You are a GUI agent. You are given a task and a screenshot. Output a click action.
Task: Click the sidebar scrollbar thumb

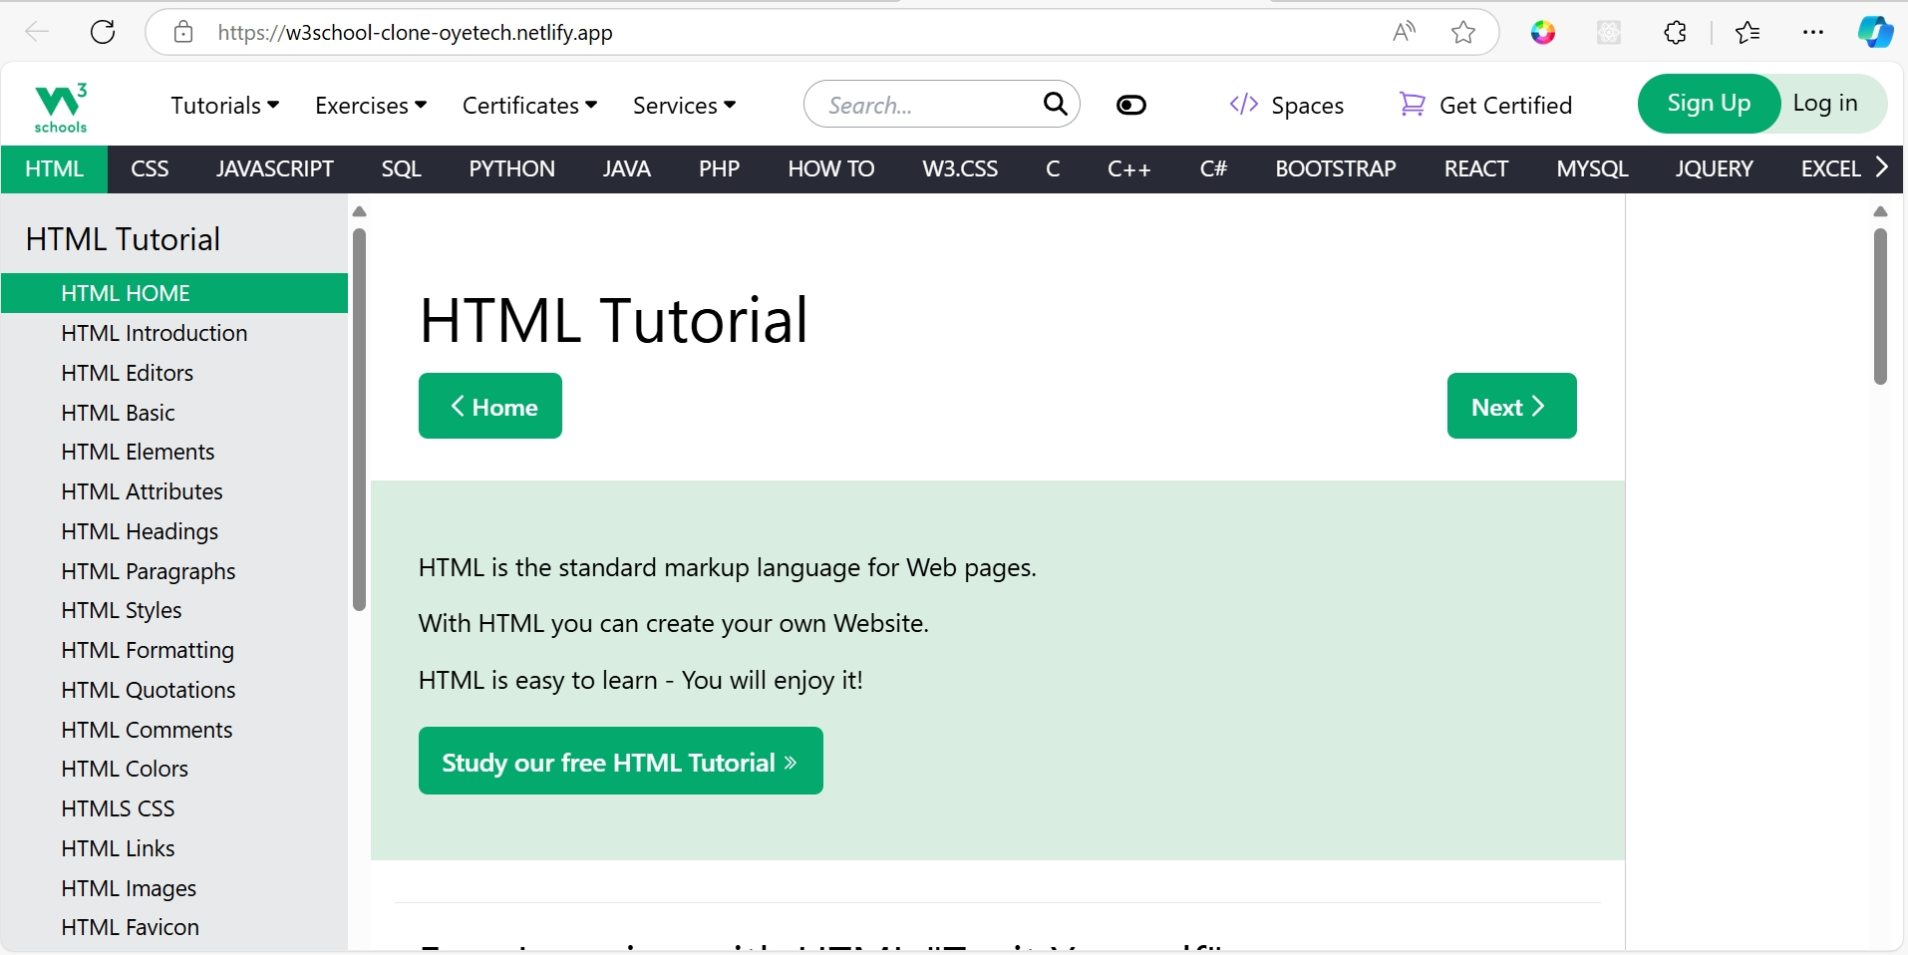359,419
